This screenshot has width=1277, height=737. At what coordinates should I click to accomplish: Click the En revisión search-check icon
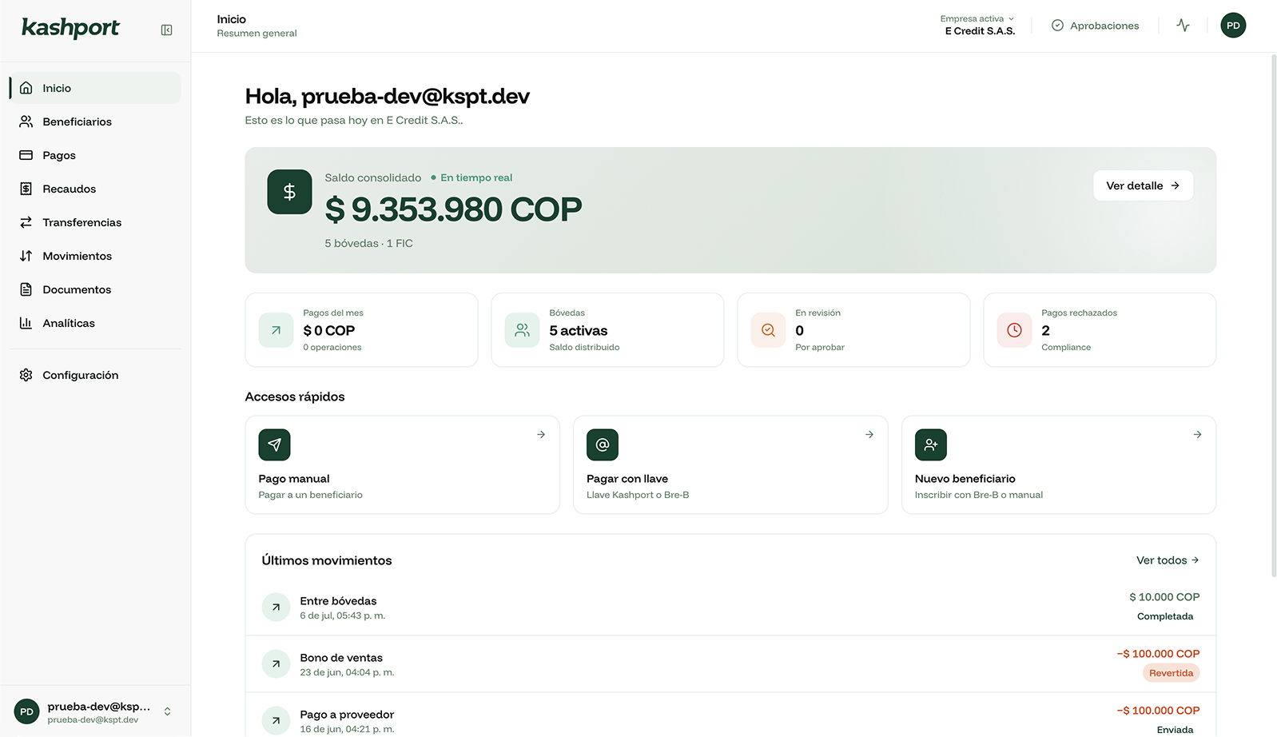click(768, 330)
